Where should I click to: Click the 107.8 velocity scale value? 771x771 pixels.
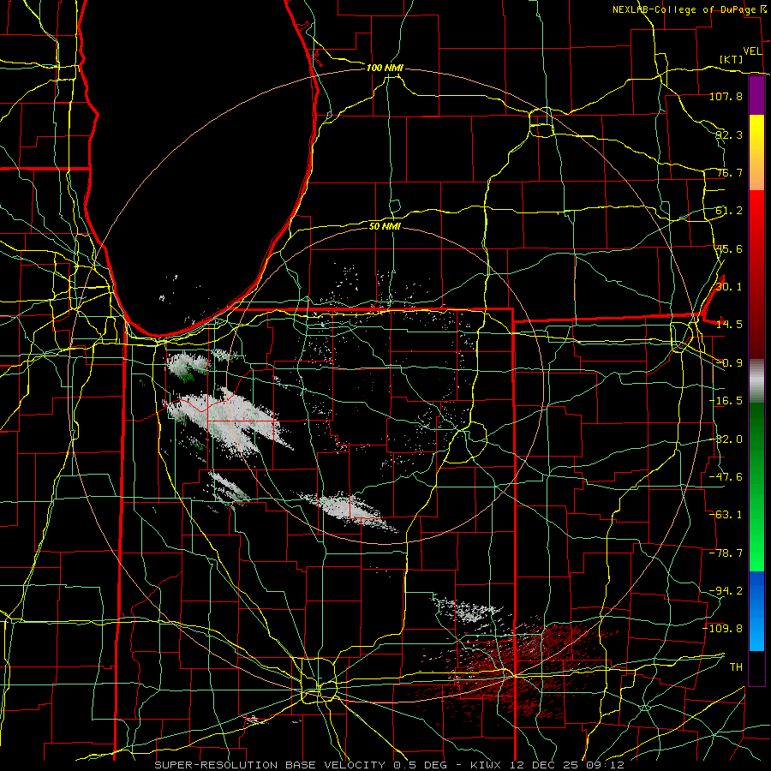click(726, 96)
